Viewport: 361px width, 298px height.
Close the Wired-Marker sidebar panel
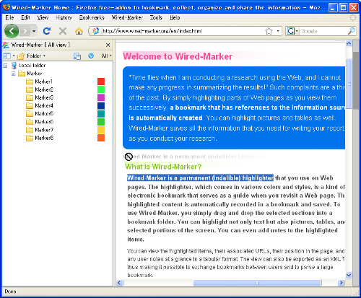point(108,45)
